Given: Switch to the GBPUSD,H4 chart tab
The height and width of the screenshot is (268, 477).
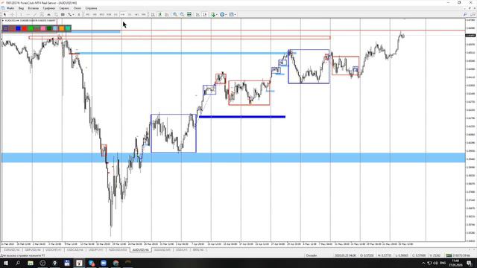Looking at the screenshot, I should click(33, 250).
